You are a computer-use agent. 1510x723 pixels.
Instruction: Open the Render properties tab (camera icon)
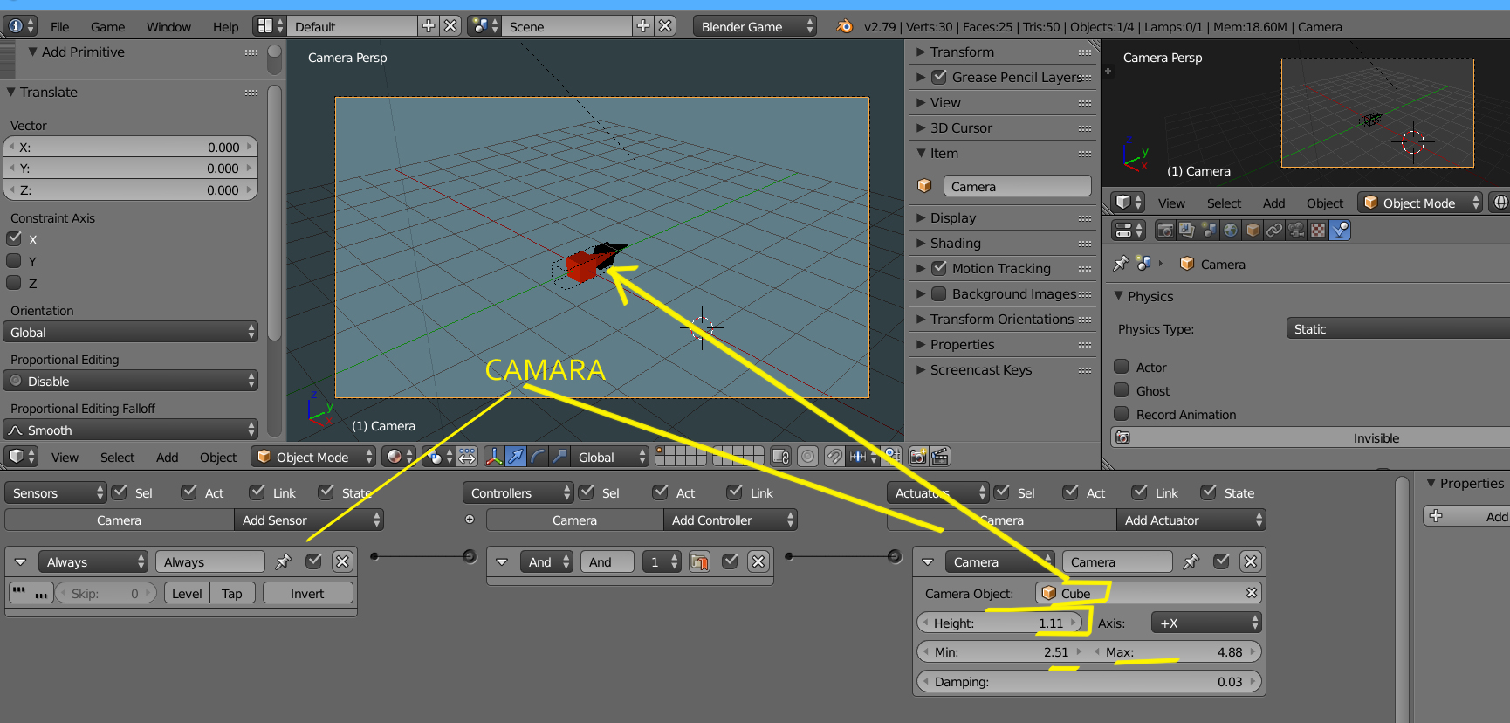pos(1164,230)
